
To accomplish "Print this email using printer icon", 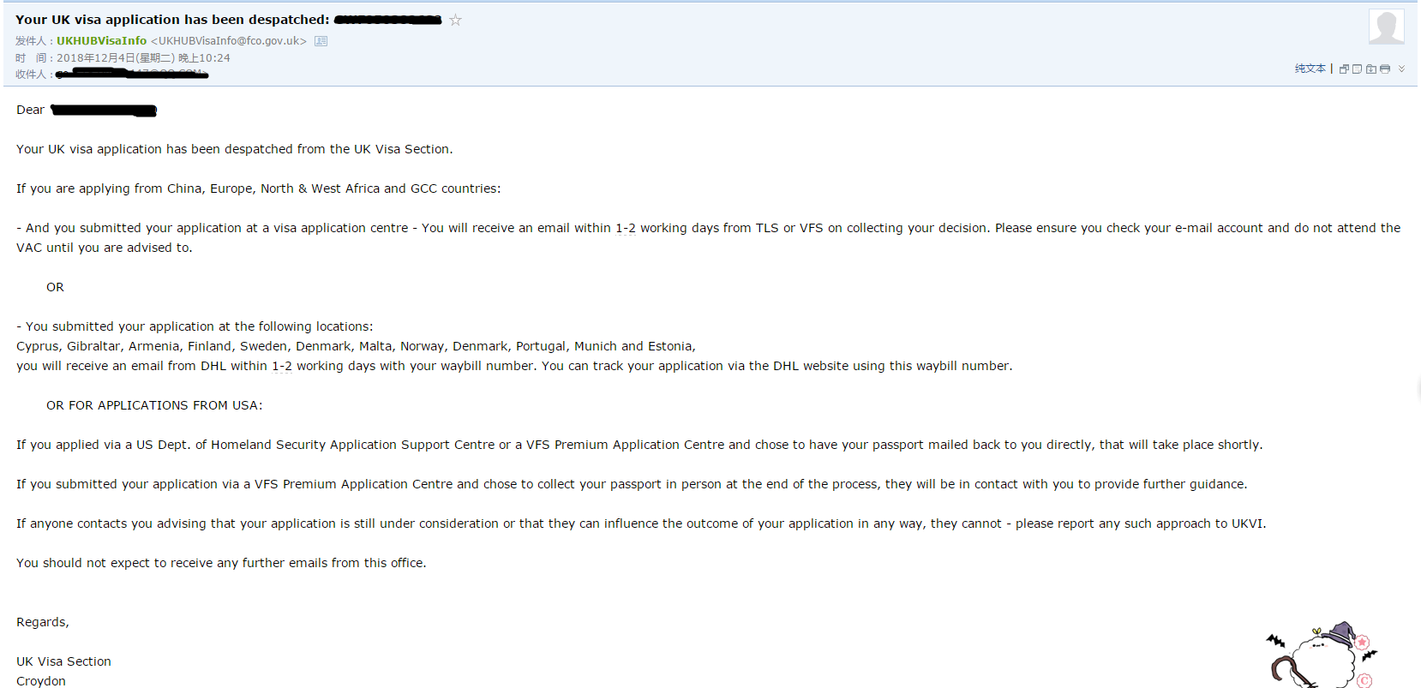I will pyautogui.click(x=1385, y=69).
